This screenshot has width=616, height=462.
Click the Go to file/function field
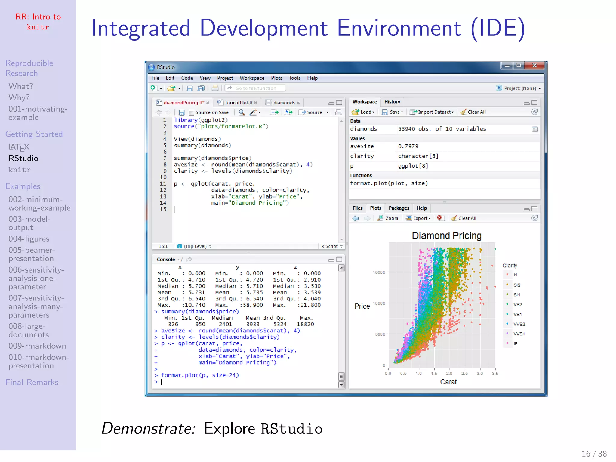coord(256,88)
